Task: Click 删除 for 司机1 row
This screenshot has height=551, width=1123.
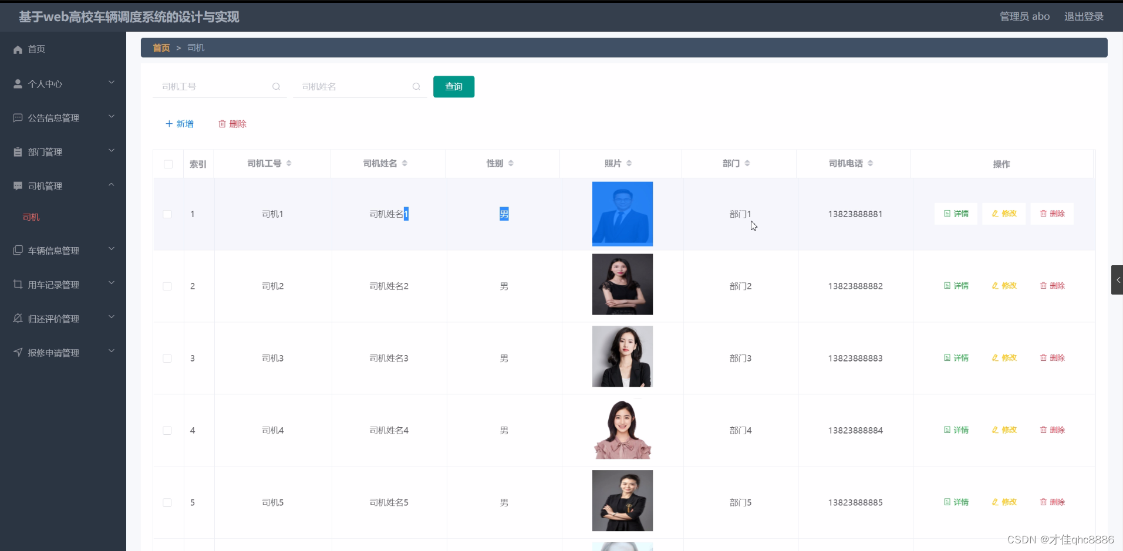Action: [1053, 214]
